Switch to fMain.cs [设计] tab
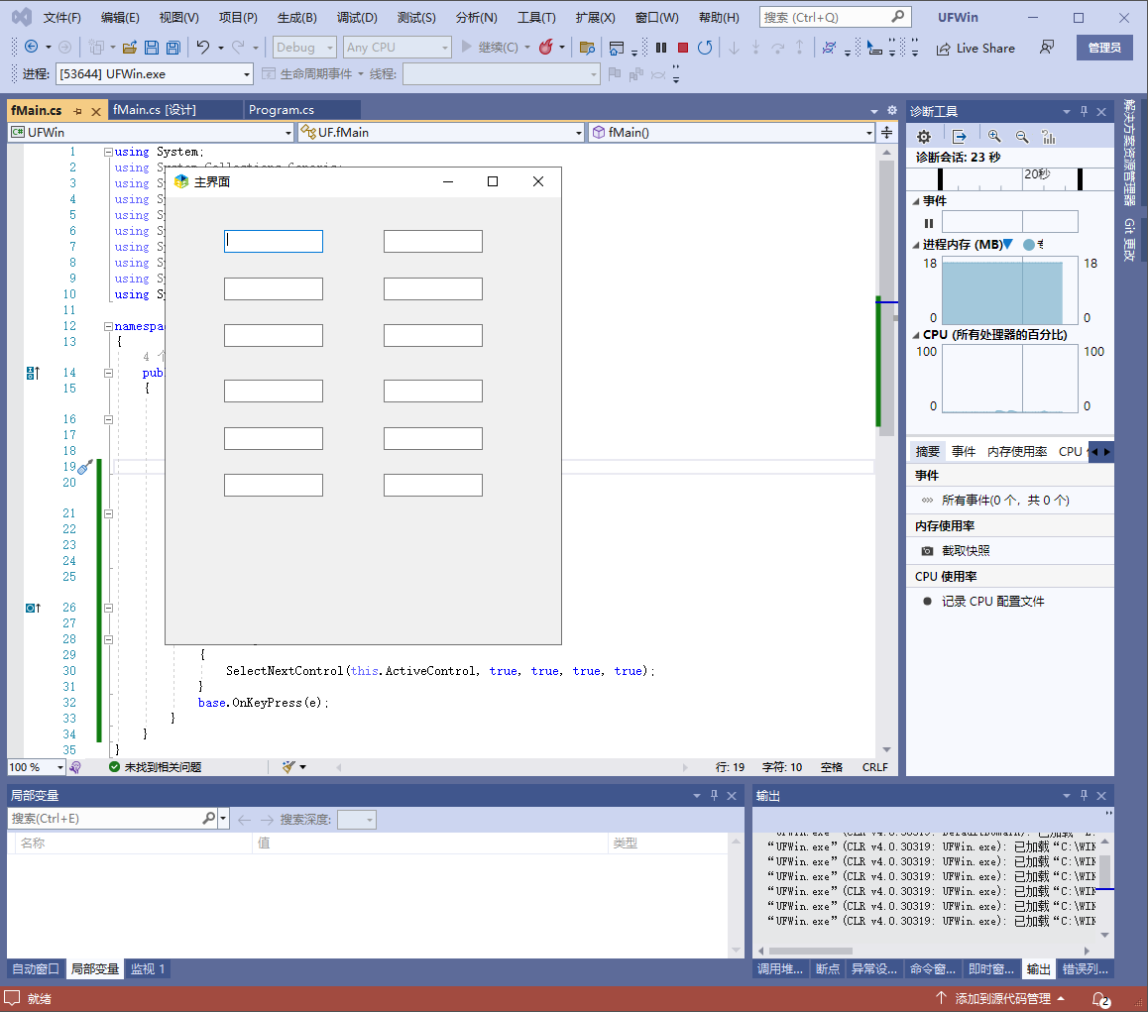 pos(155,110)
